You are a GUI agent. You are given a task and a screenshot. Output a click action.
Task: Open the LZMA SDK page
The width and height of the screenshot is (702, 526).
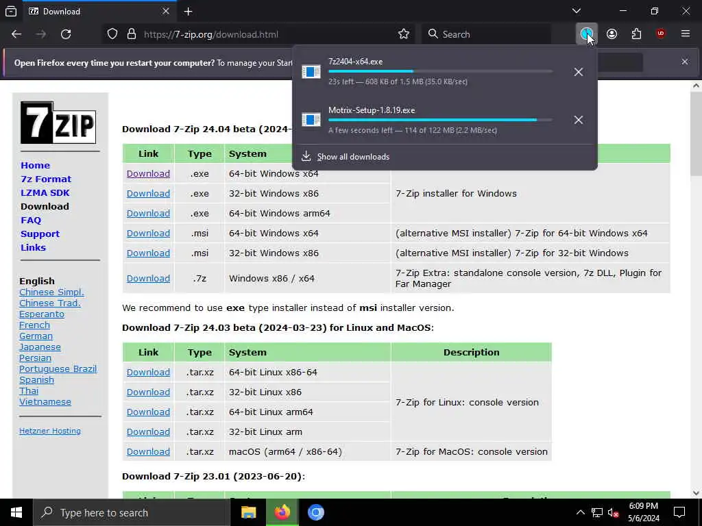(x=45, y=192)
